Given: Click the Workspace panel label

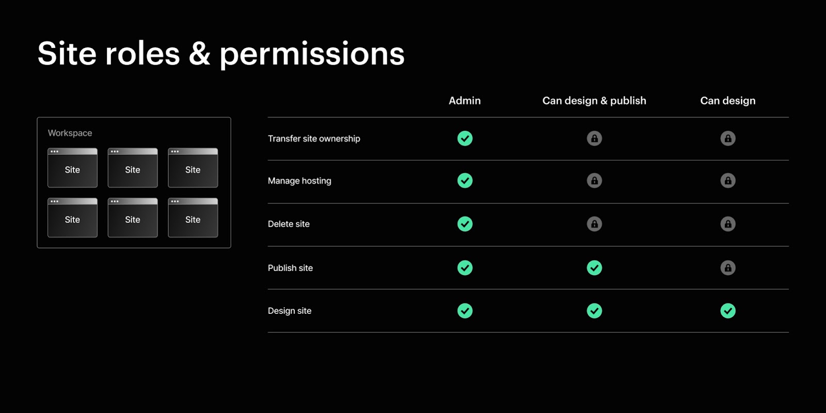Looking at the screenshot, I should 70,133.
